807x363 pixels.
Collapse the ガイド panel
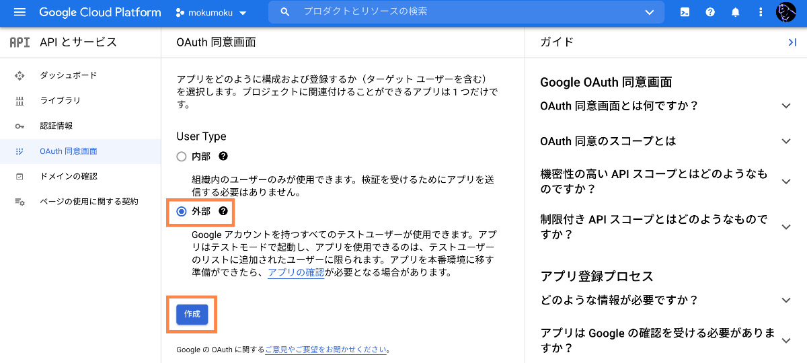[792, 42]
